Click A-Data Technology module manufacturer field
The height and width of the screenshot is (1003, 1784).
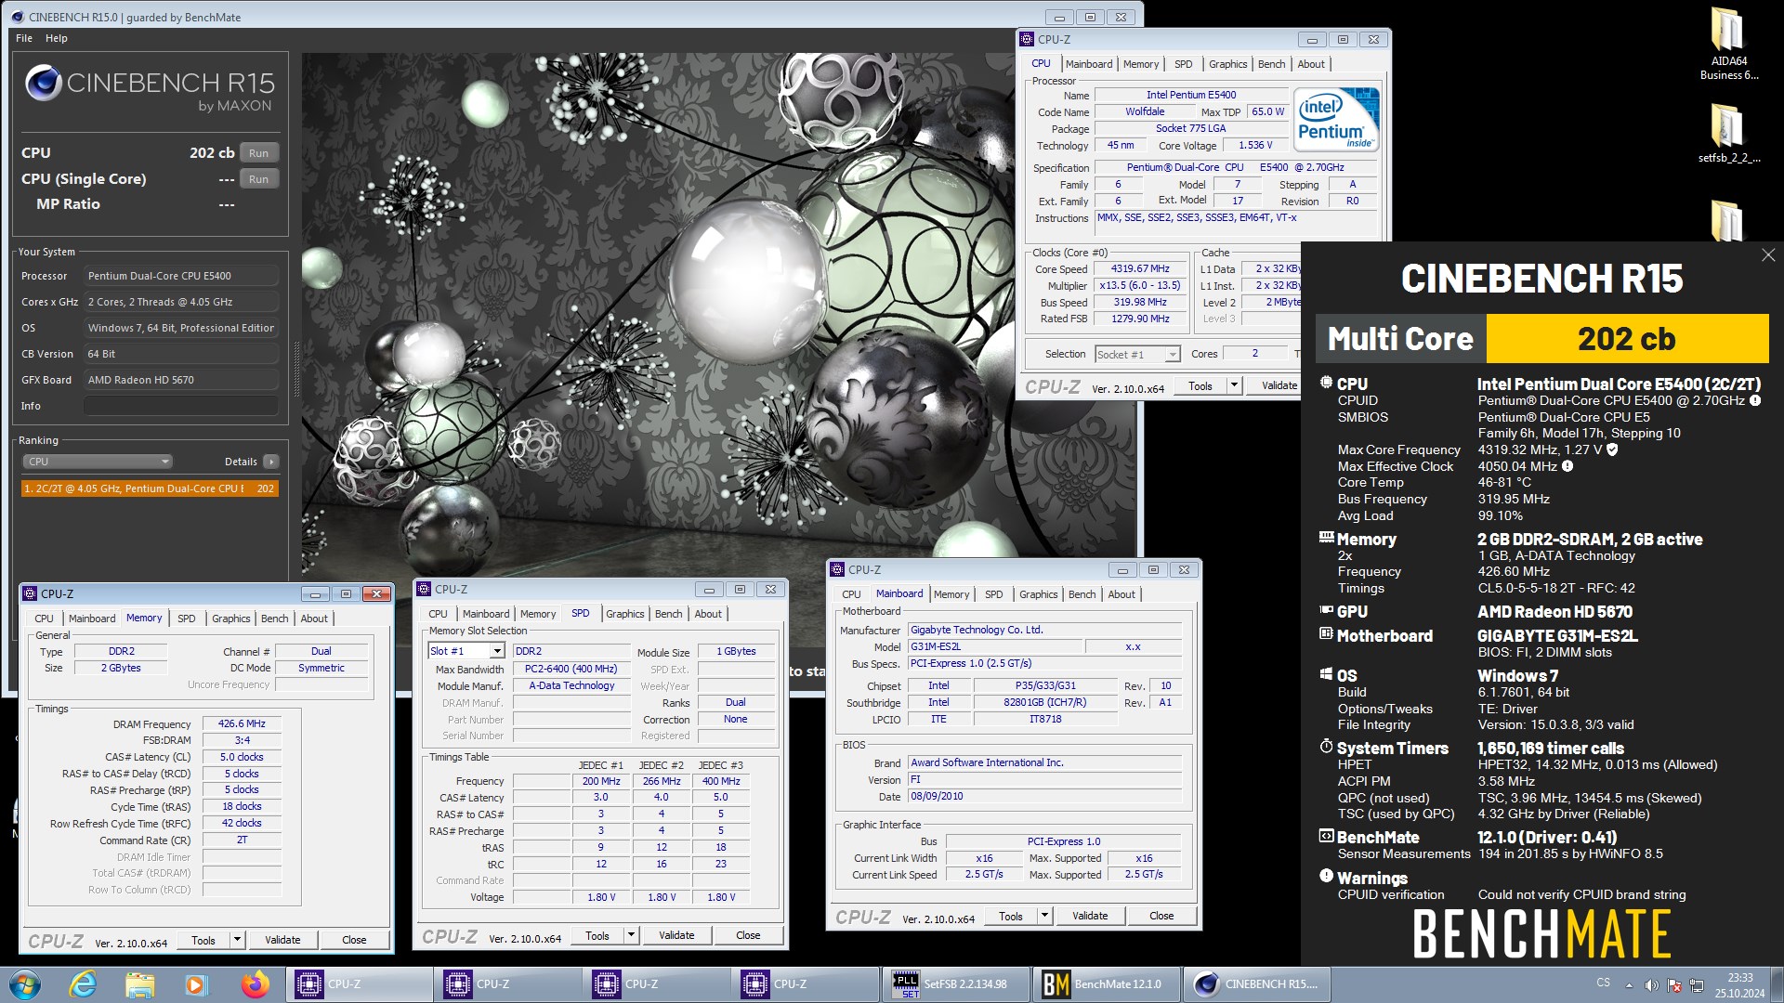571,685
